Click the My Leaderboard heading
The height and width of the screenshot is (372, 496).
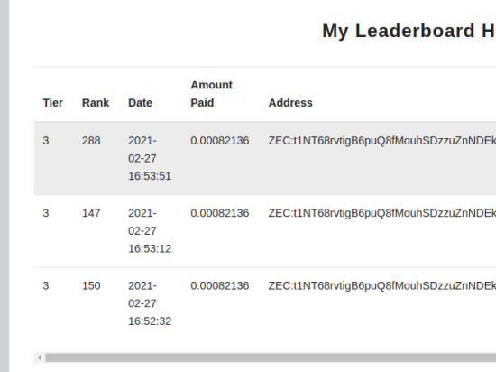pos(409,31)
